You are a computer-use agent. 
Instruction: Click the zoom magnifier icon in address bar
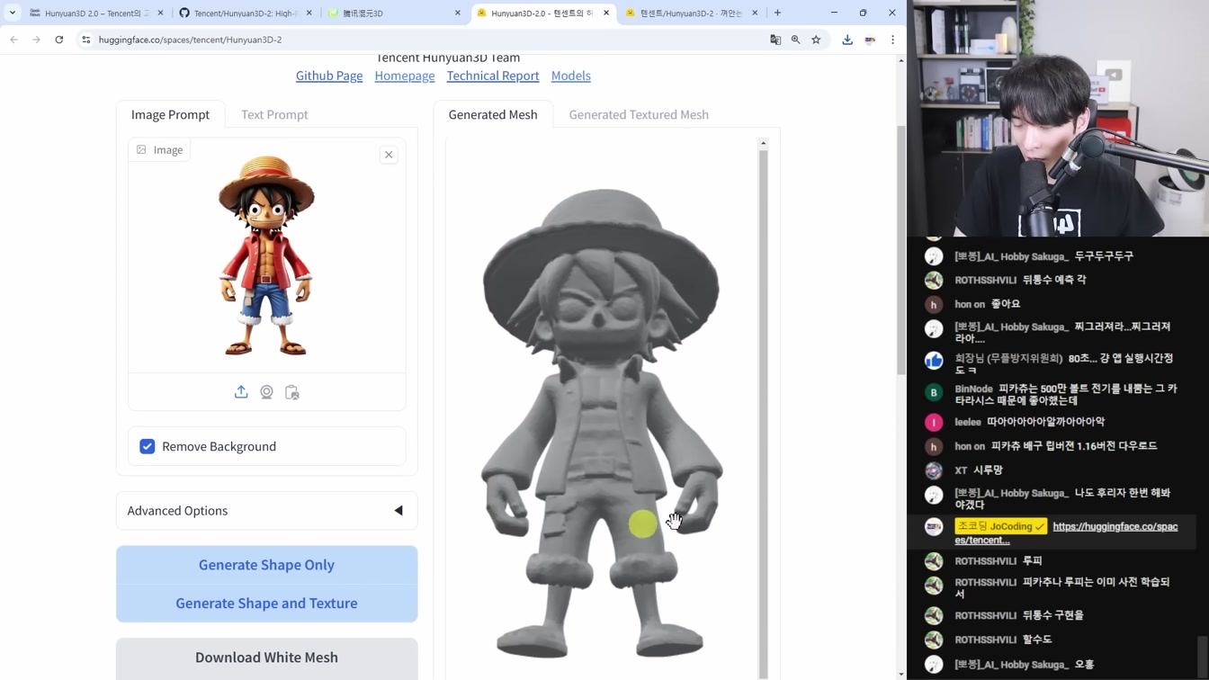point(796,40)
